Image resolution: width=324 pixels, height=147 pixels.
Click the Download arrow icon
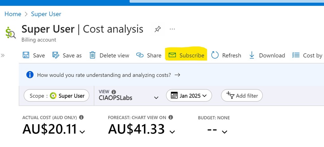pos(252,55)
